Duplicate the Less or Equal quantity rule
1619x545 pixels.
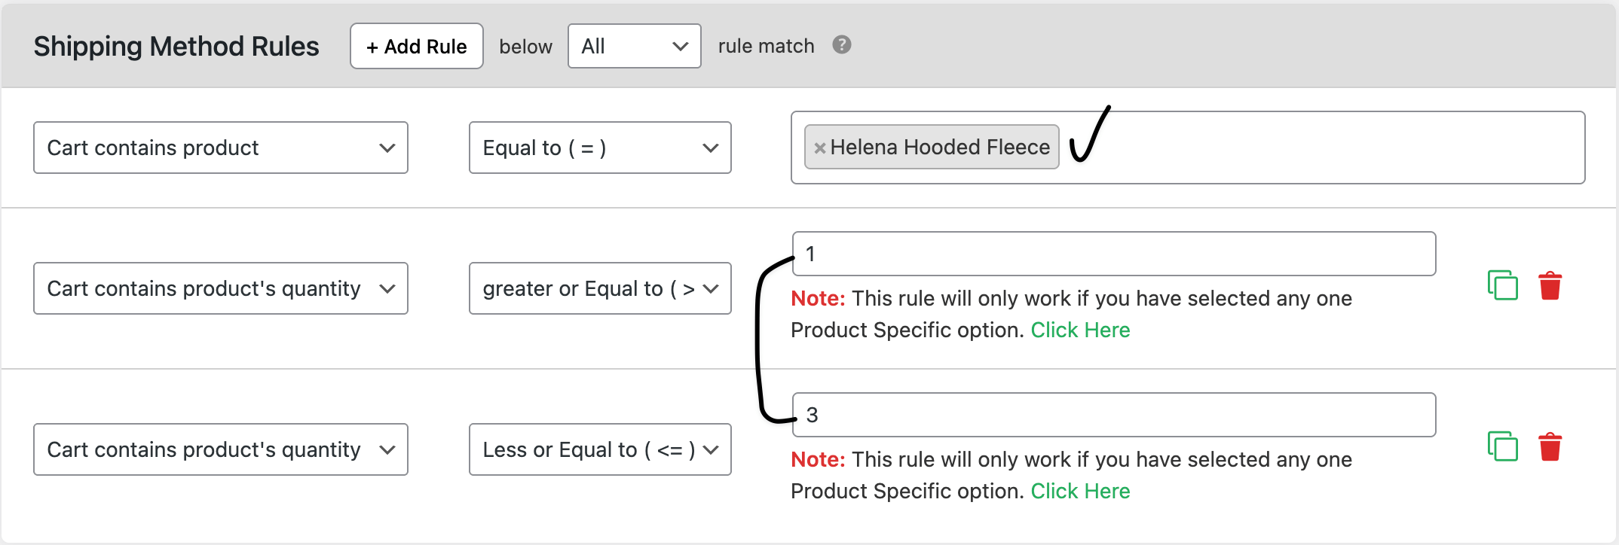[x=1502, y=446]
